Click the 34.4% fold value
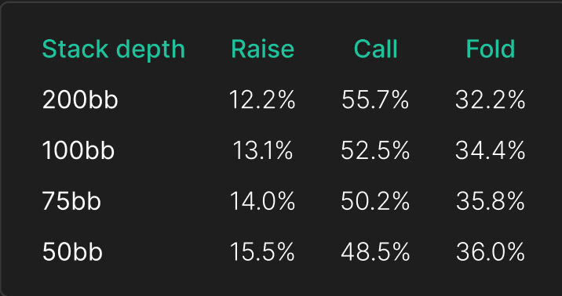 (491, 150)
